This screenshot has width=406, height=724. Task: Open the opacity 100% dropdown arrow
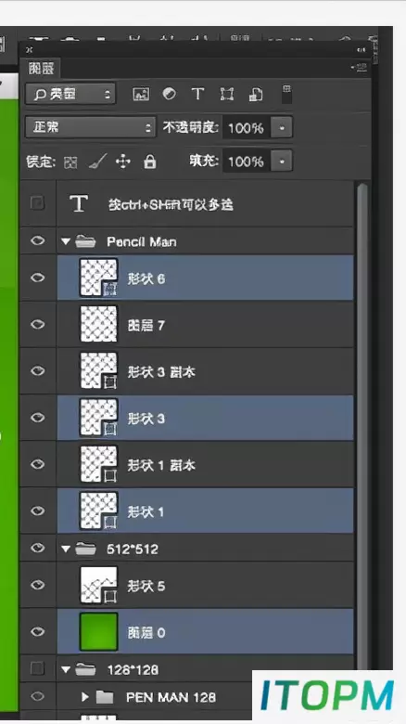[282, 127]
